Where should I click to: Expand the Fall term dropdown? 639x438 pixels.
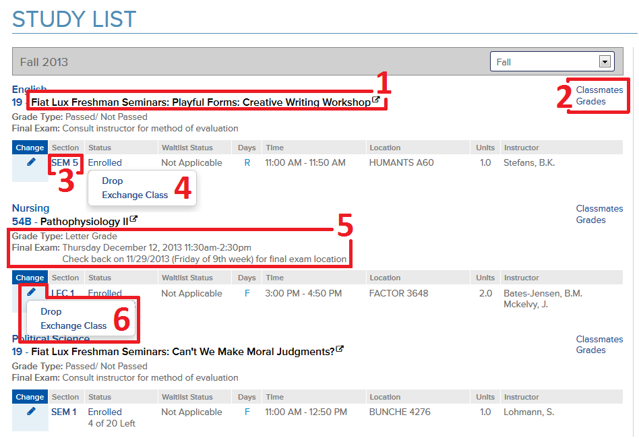604,62
